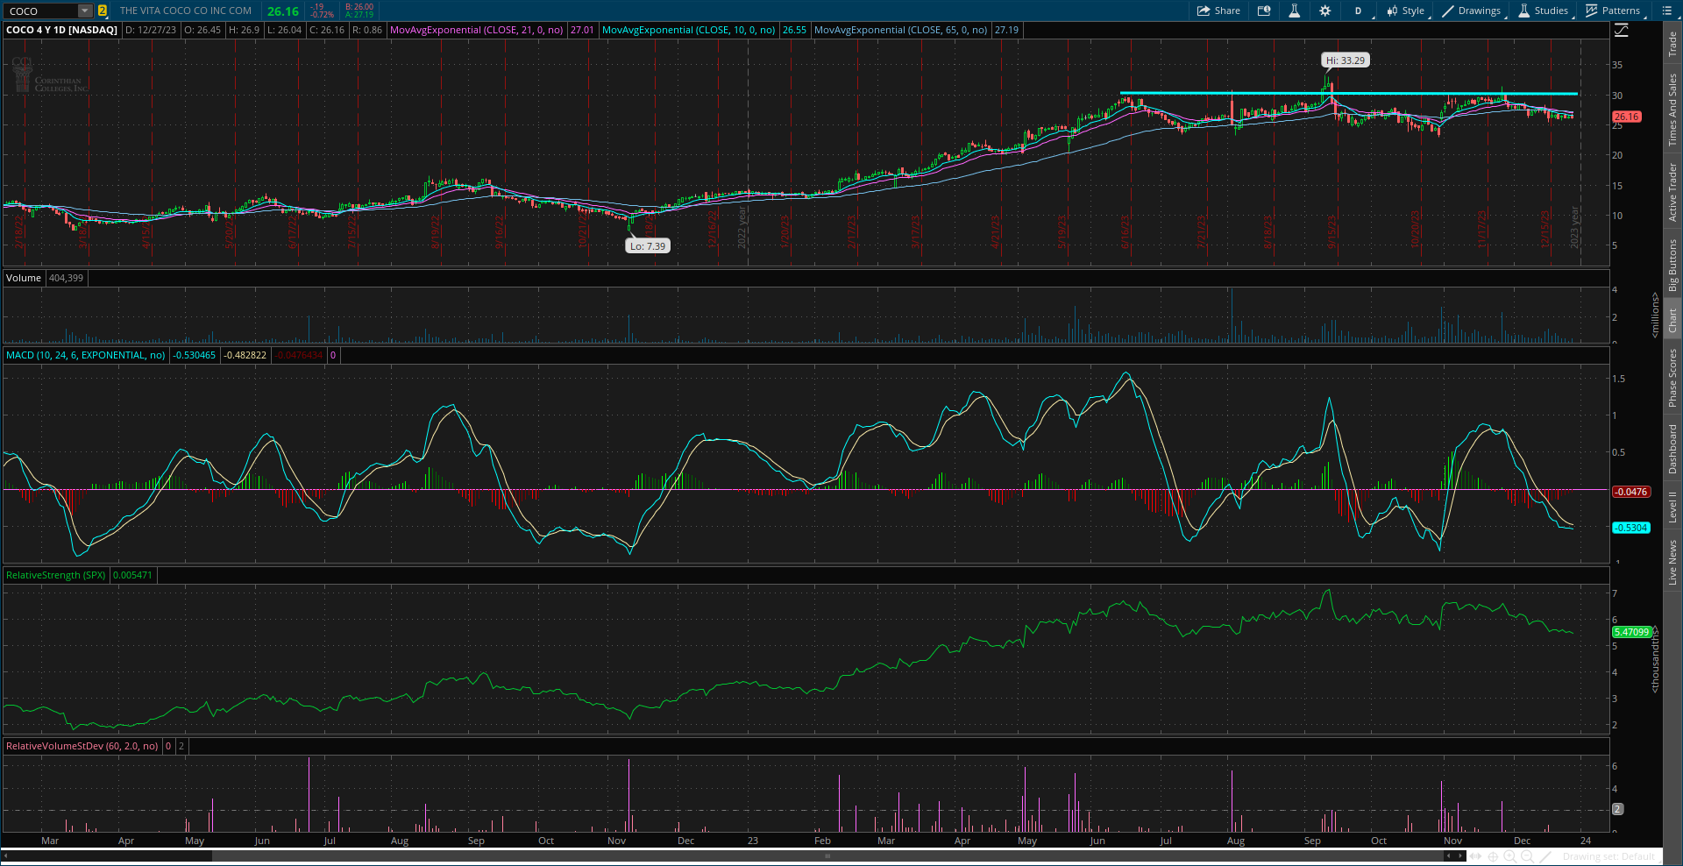The height and width of the screenshot is (866, 1683).
Task: Open the Patterns menu
Action: pos(1617,11)
